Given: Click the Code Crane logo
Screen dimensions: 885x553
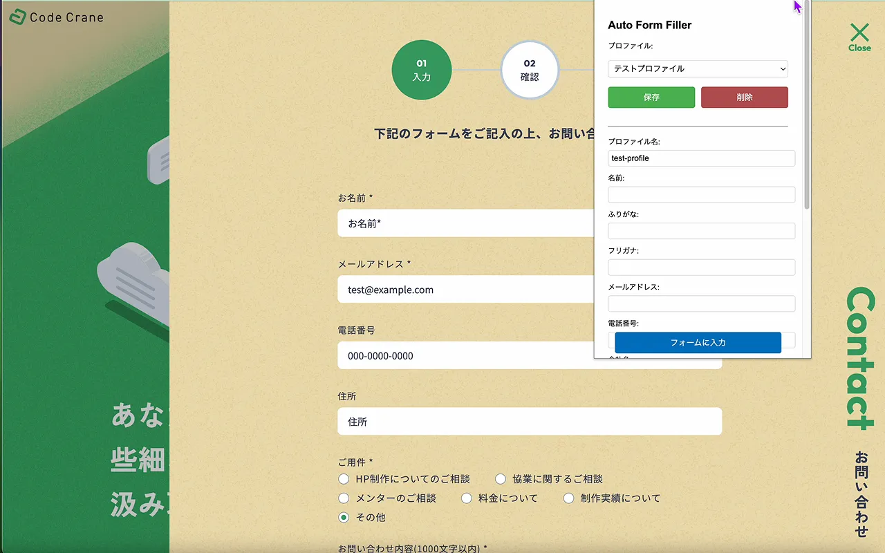Looking at the screenshot, I should [57, 17].
